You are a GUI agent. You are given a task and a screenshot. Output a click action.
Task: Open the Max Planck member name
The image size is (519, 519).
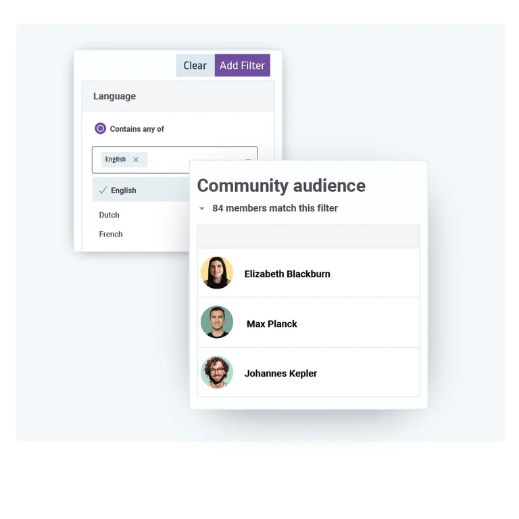coord(272,324)
